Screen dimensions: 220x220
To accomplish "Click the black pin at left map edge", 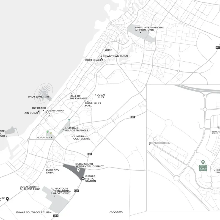I will tap(7, 199).
